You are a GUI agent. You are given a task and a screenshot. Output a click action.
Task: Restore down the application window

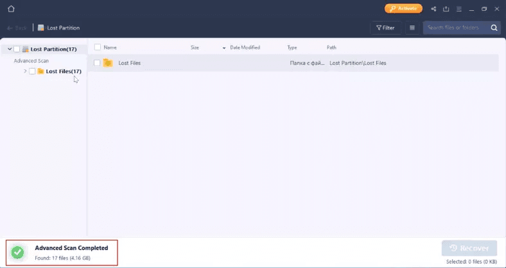pos(484,9)
